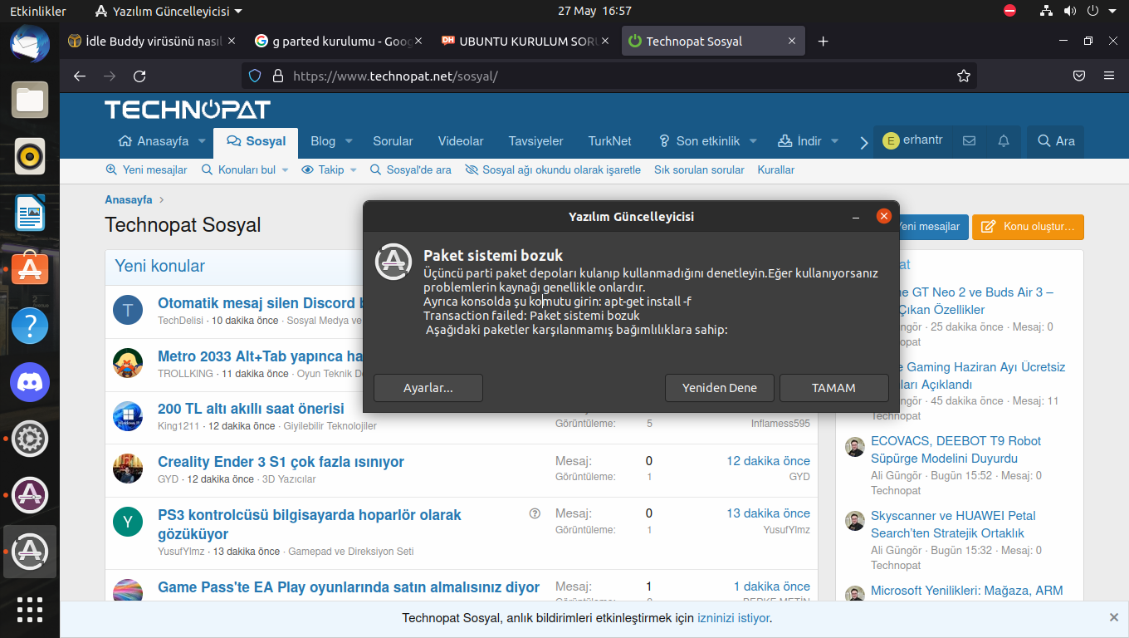1129x638 pixels.
Task: Open the Sık sorulan sorular link
Action: [x=699, y=169]
